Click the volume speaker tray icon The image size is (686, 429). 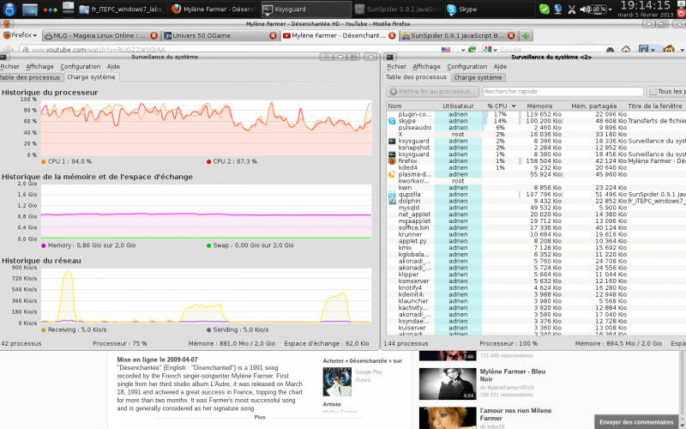click(x=585, y=9)
